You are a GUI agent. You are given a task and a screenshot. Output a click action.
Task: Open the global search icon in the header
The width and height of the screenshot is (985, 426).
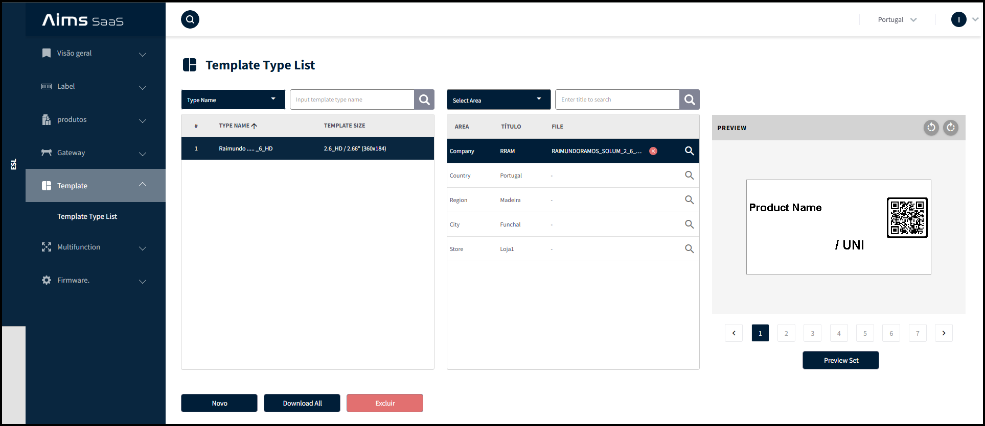[190, 19]
